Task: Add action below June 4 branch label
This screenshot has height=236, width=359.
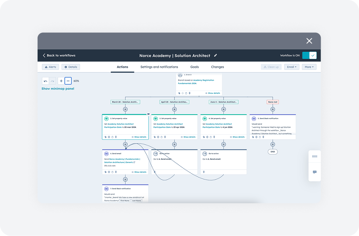Action: [x=224, y=109]
